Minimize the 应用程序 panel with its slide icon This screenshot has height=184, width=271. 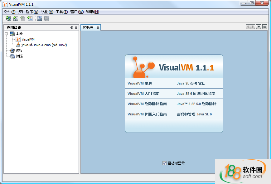[72, 28]
